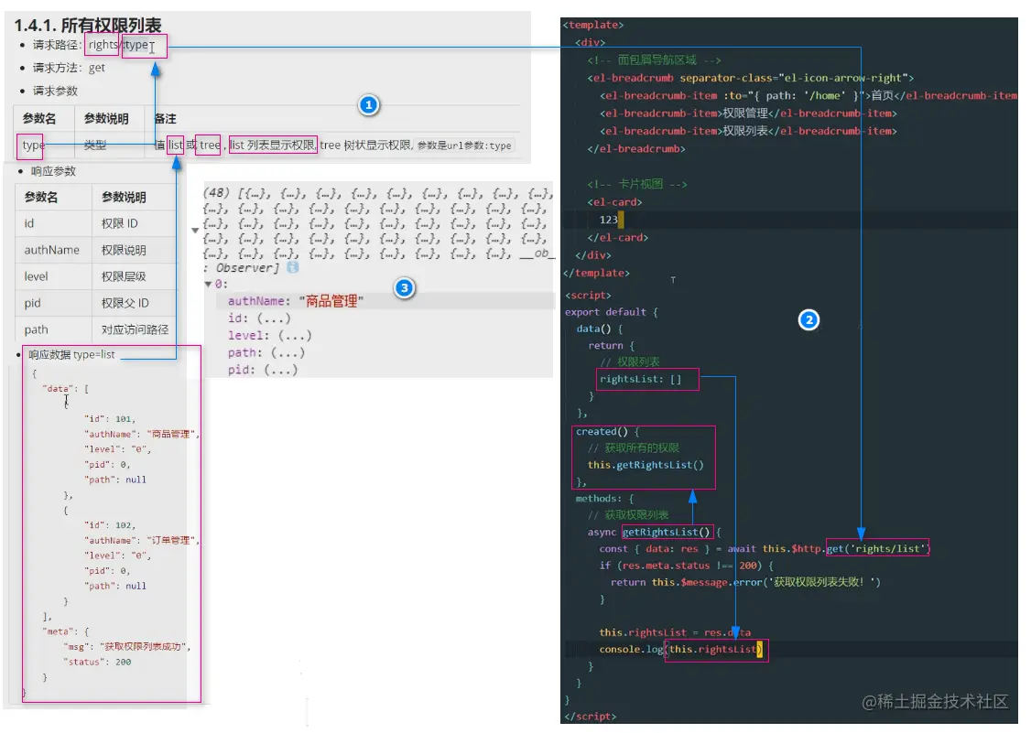The width and height of the screenshot is (1031, 733).
Task: Evaluate the 'id: (...)' getter in console
Action: pyautogui.click(x=259, y=318)
